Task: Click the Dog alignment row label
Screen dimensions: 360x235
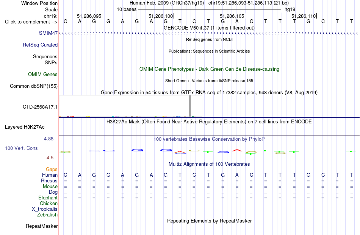Action: 53,192
